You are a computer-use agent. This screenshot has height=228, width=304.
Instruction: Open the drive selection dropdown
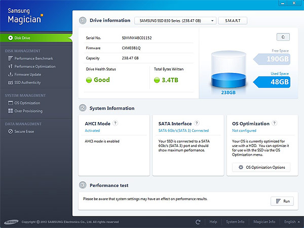pyautogui.click(x=175, y=21)
